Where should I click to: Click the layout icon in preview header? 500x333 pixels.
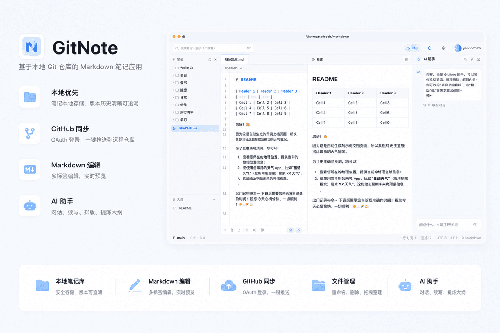pyautogui.click(x=406, y=60)
